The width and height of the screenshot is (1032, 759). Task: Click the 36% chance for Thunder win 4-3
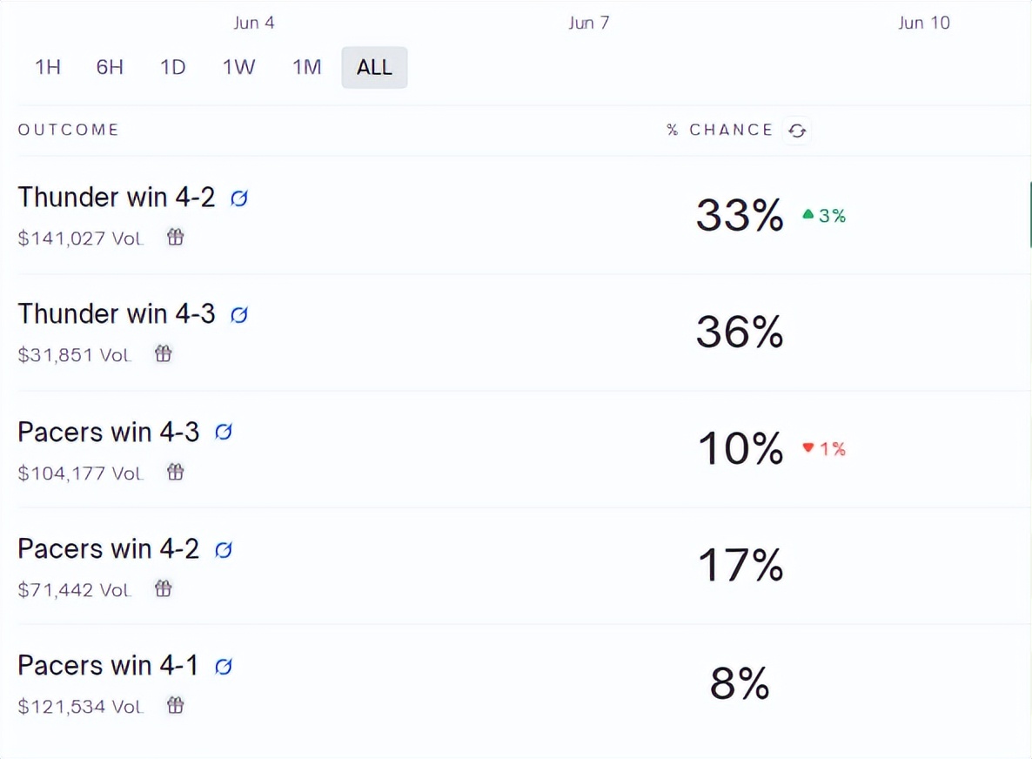pos(740,332)
